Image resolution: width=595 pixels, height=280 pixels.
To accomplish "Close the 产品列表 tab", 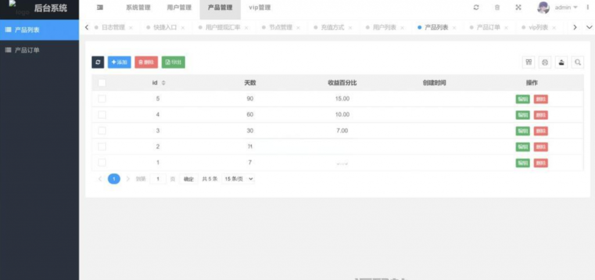I will point(454,28).
